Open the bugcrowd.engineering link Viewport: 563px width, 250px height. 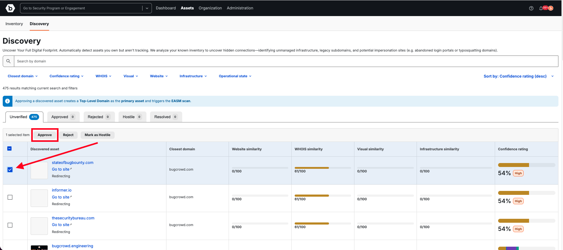coord(72,246)
